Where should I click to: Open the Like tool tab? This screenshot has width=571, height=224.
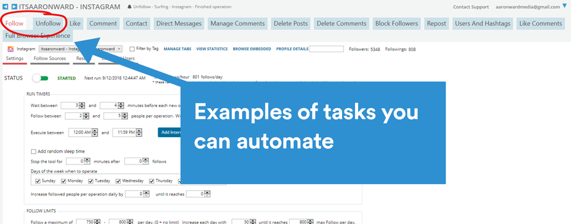point(75,23)
